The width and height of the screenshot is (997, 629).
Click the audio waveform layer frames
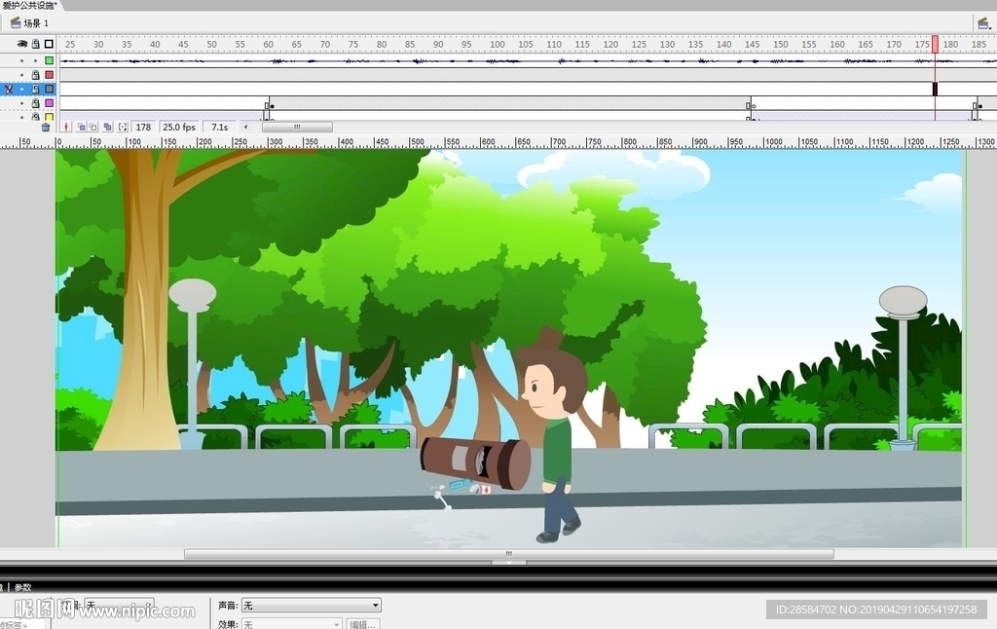528,61
